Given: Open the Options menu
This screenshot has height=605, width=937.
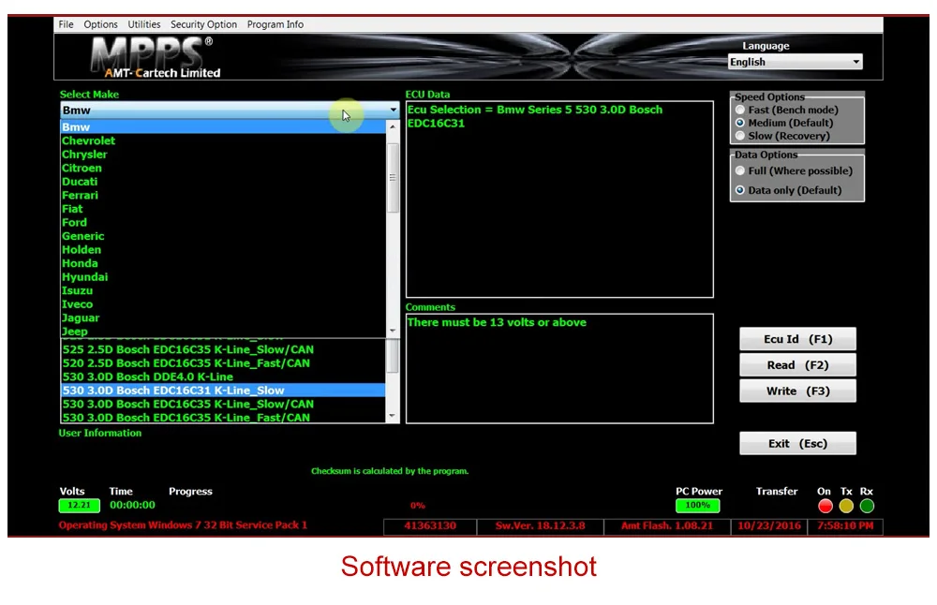Looking at the screenshot, I should click(x=100, y=24).
